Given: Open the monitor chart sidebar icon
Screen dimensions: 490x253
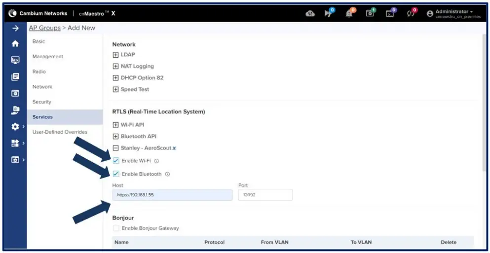Looking at the screenshot, I should [x=15, y=60].
